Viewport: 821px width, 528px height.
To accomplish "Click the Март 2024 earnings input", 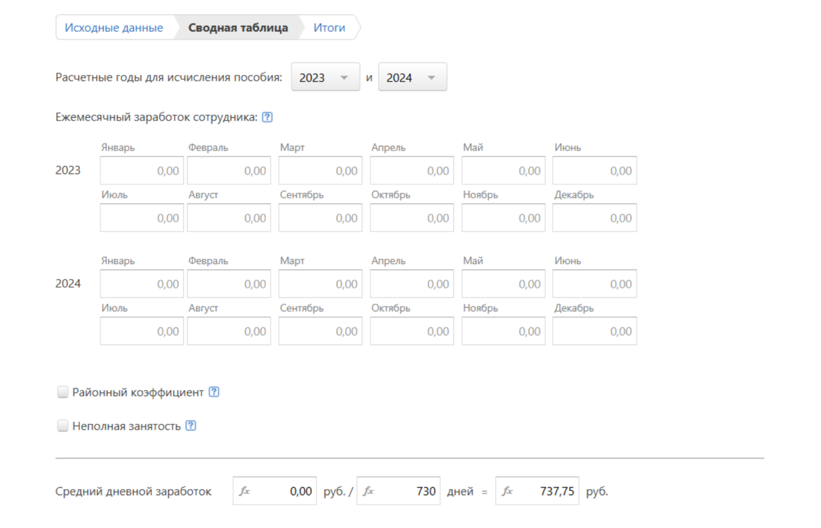I will point(320,284).
